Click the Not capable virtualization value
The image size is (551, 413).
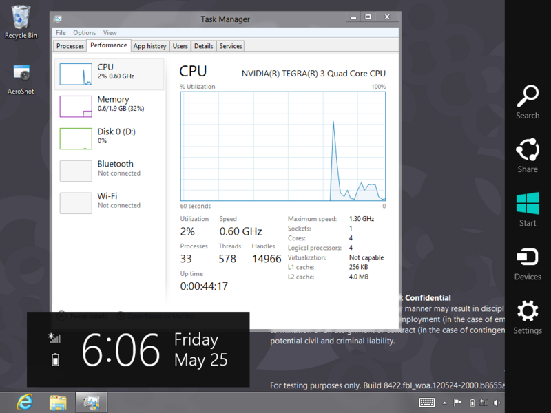366,257
